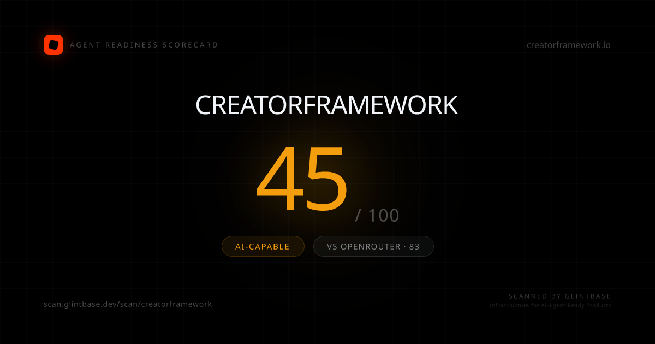The image size is (655, 344).
Task: Click the 'Scanned by Glintbase' text
Action: pos(559,296)
